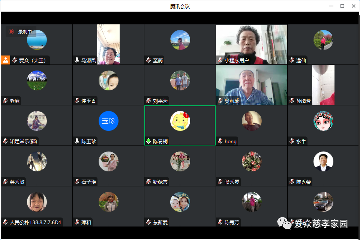Click the 人民公朴138.8.7.7.6D1 name tag
Image resolution: width=360 pixels, height=240 pixels.
[x=36, y=222]
